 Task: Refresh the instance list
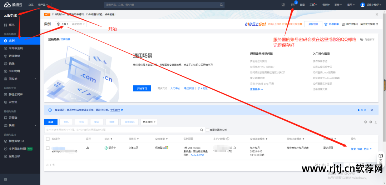366,122
